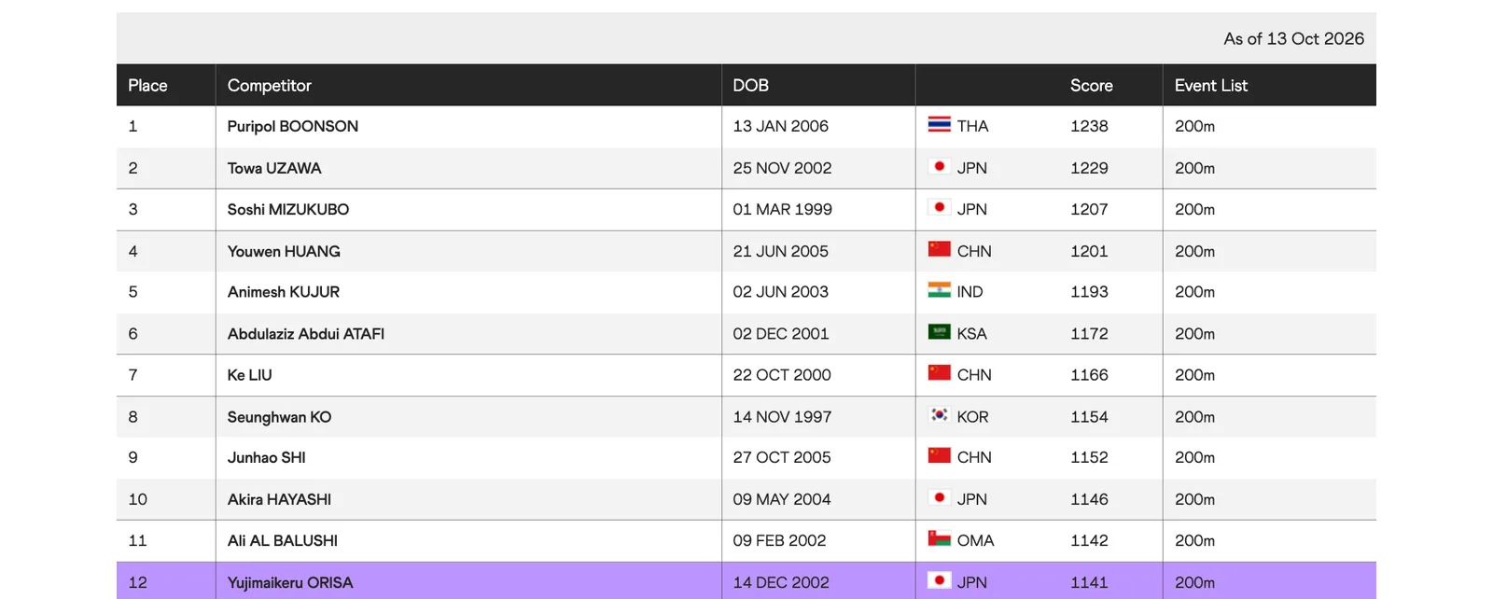This screenshot has height=599, width=1493.
Task: Click the DOB column header
Action: pos(751,85)
